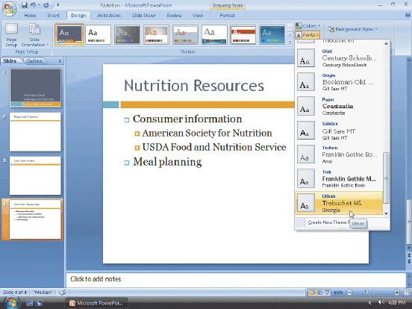
Task: Choose the Oriel Century Schoolbook font theme
Action: click(339, 57)
